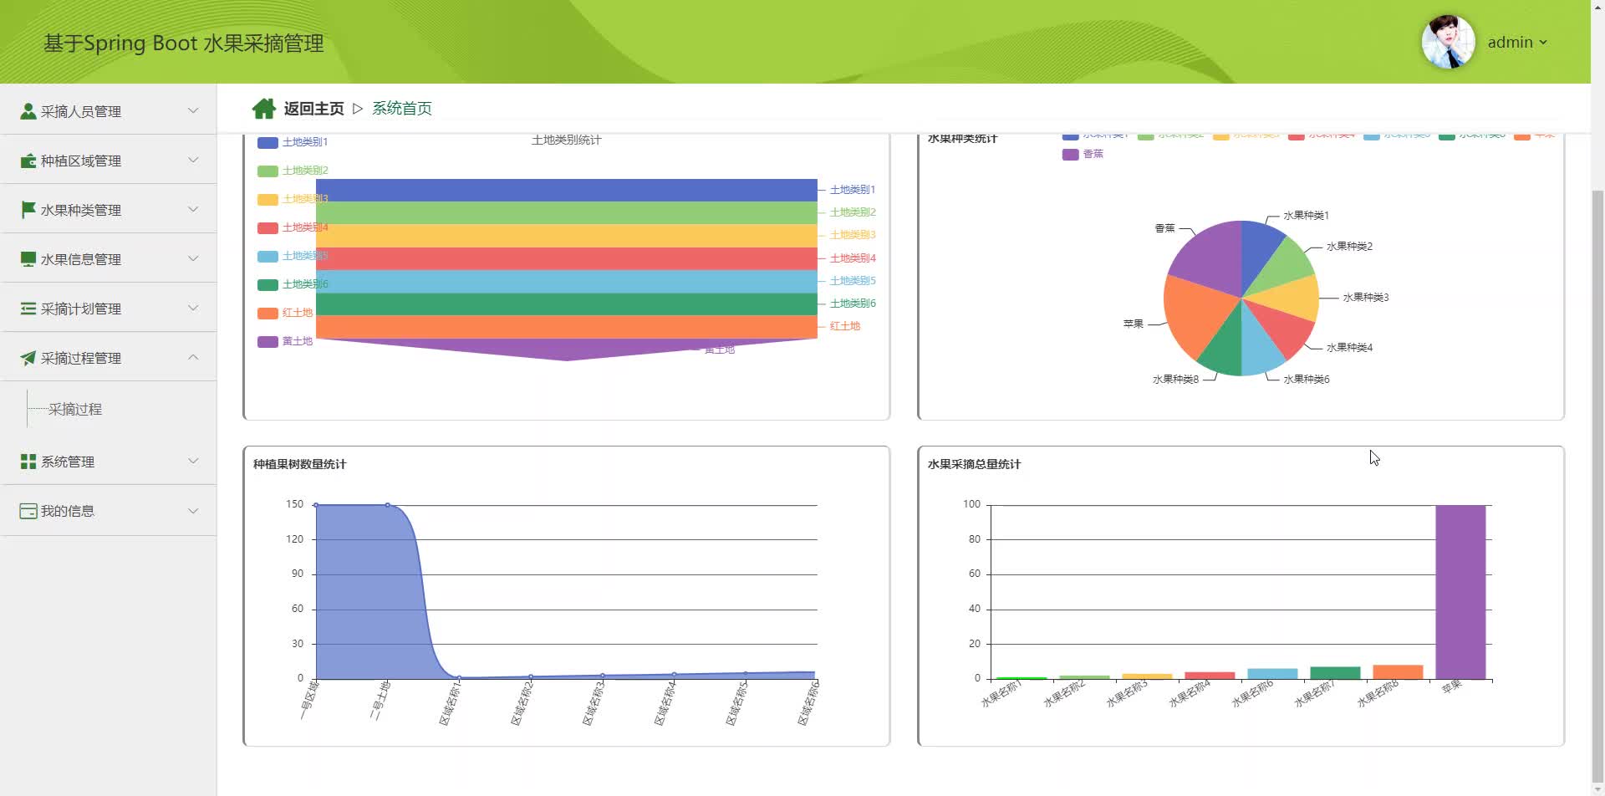The image size is (1605, 796).
Task: Toggle 香蕉 legend in fruit pie chart
Action: [1083, 154]
